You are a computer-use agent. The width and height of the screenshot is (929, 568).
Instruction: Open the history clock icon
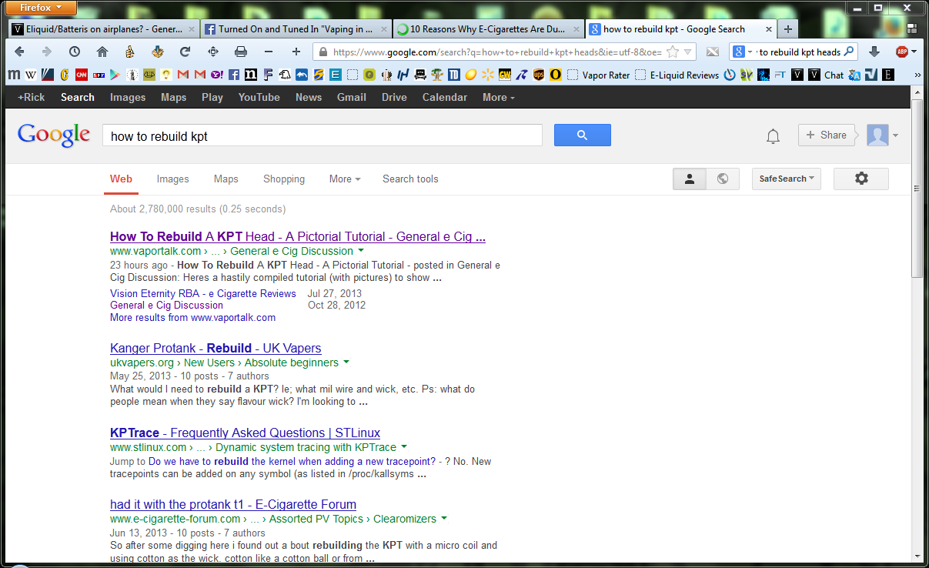click(x=74, y=52)
